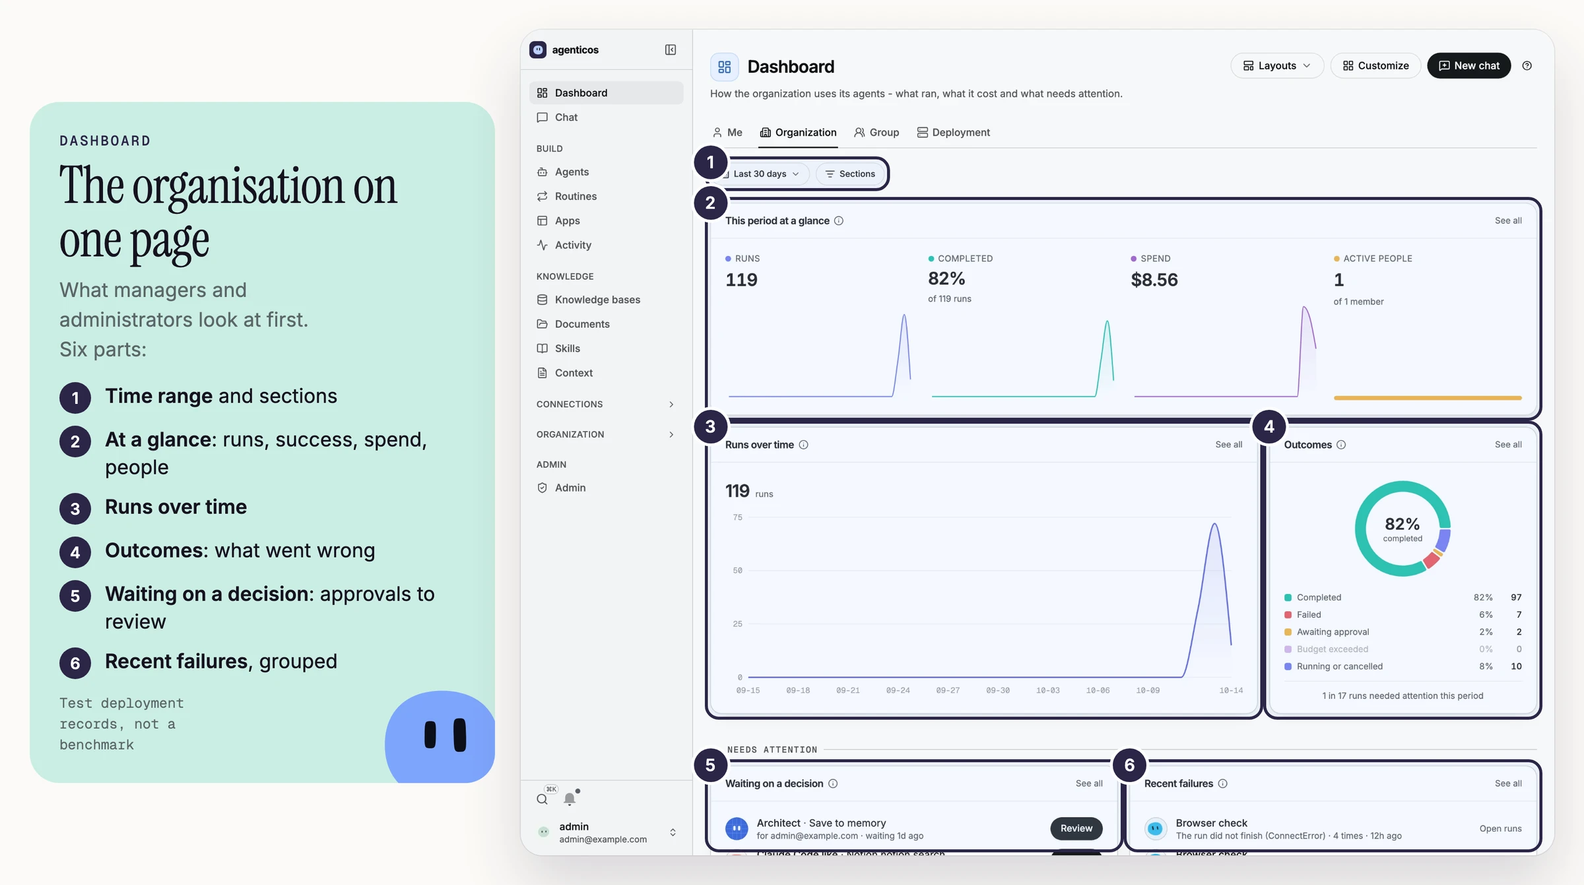Screen dimensions: 1584x885
Task: Switch to the Deployment tab
Action: click(954, 132)
